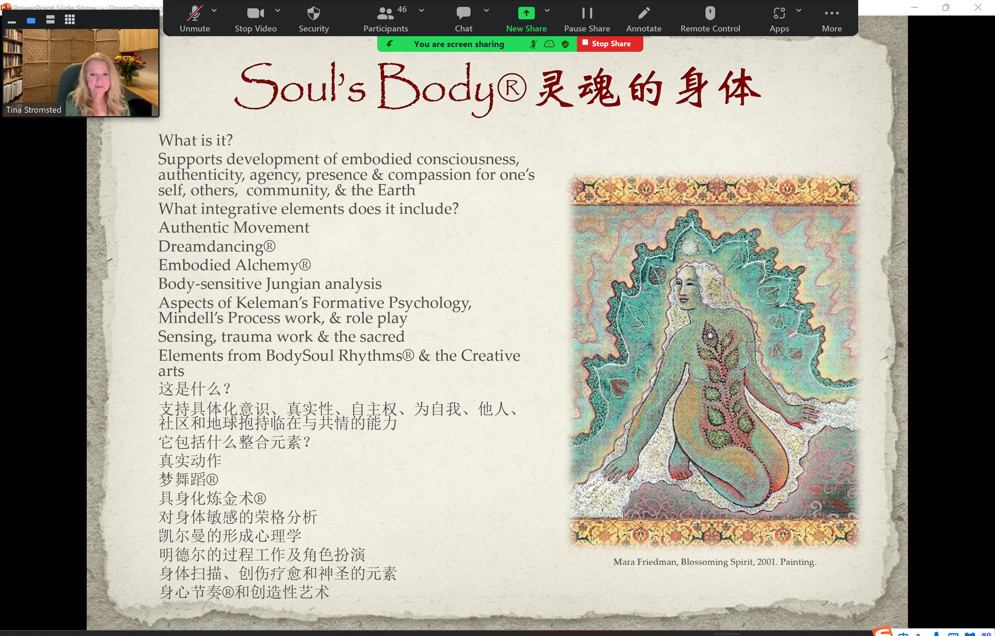Click Tina Stromsted video thumbnail

click(x=81, y=72)
